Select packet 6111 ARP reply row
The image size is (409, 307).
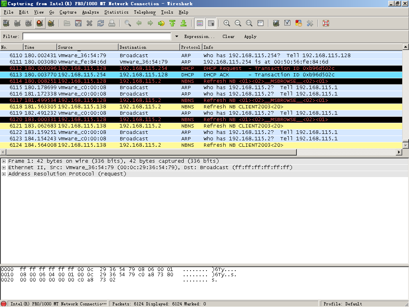[x=201, y=62]
